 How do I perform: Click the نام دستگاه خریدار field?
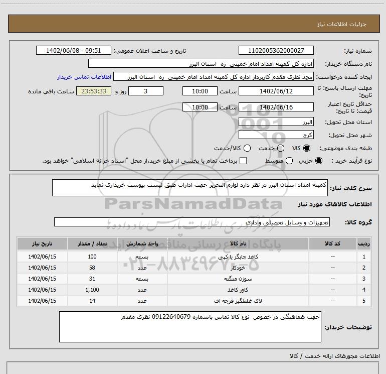[x=201, y=64]
